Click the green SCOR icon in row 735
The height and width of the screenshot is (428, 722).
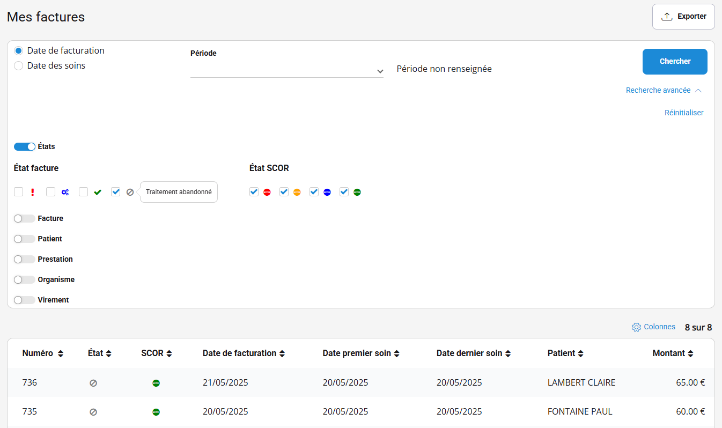[x=156, y=412]
